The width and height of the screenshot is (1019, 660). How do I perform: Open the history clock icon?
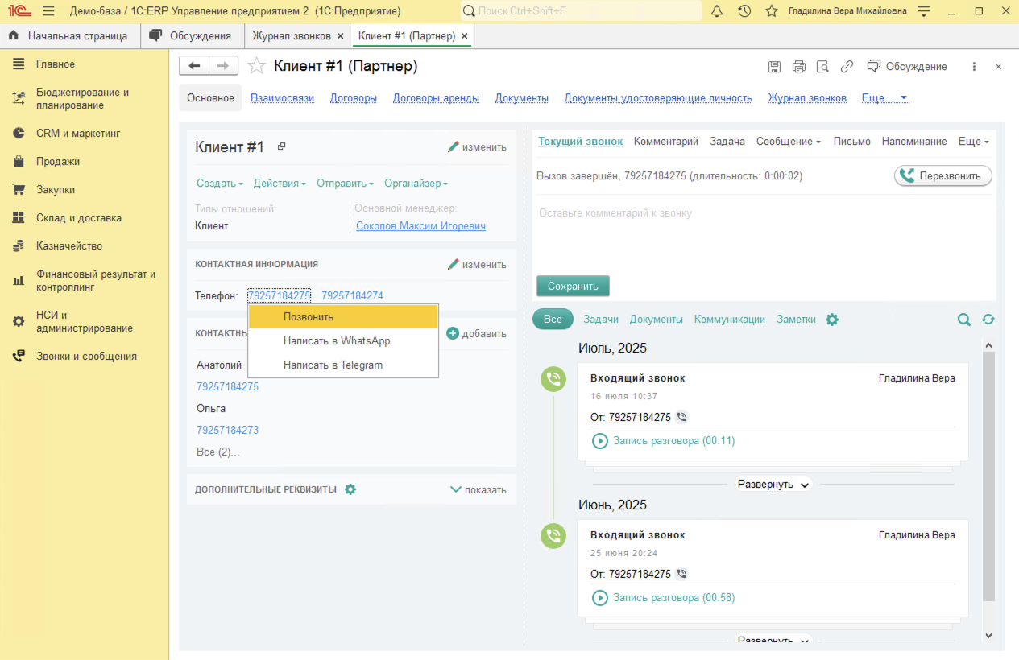[744, 11]
